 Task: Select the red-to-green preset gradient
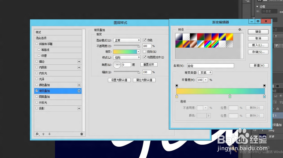[201, 37]
